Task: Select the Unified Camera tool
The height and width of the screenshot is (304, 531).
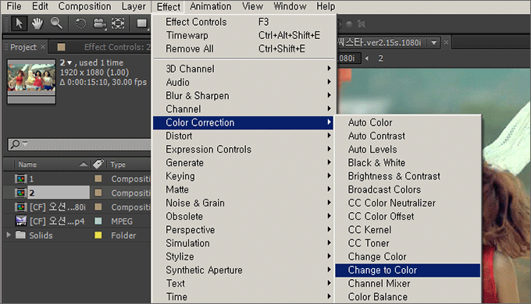Action: click(99, 23)
